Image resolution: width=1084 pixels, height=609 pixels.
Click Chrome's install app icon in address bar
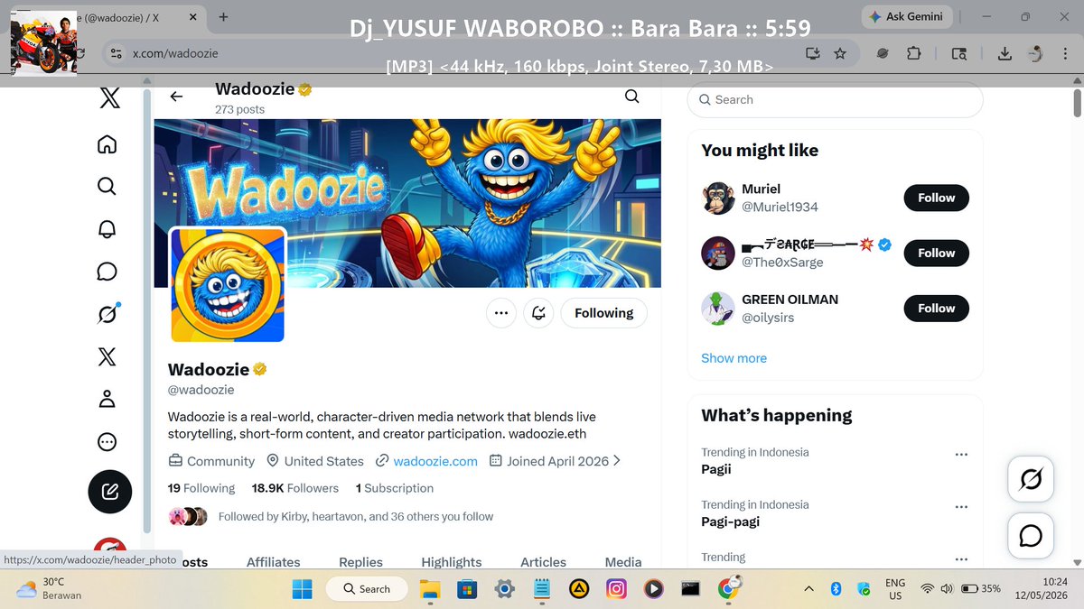pyautogui.click(x=812, y=53)
